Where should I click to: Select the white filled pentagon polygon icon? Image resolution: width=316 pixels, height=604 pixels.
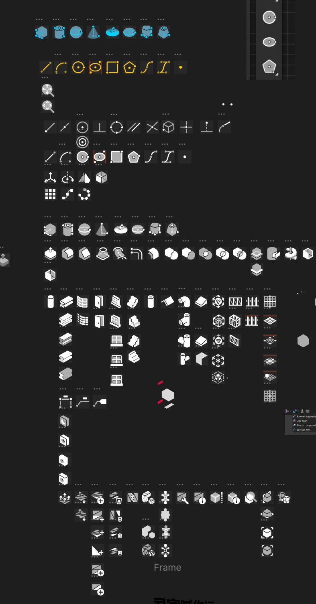click(x=133, y=157)
